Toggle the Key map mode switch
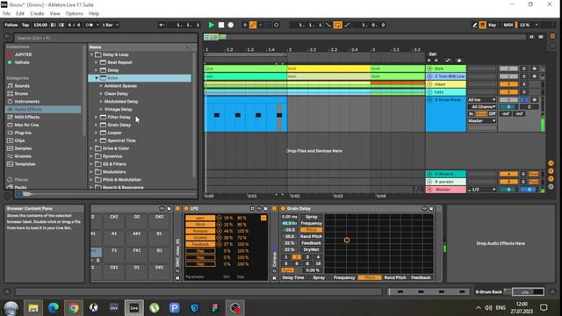This screenshot has width=562, height=316. coord(492,25)
